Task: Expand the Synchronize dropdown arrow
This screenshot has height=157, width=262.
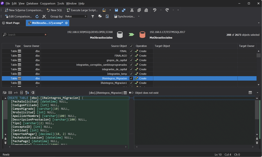Action: pyautogui.click(x=139, y=17)
